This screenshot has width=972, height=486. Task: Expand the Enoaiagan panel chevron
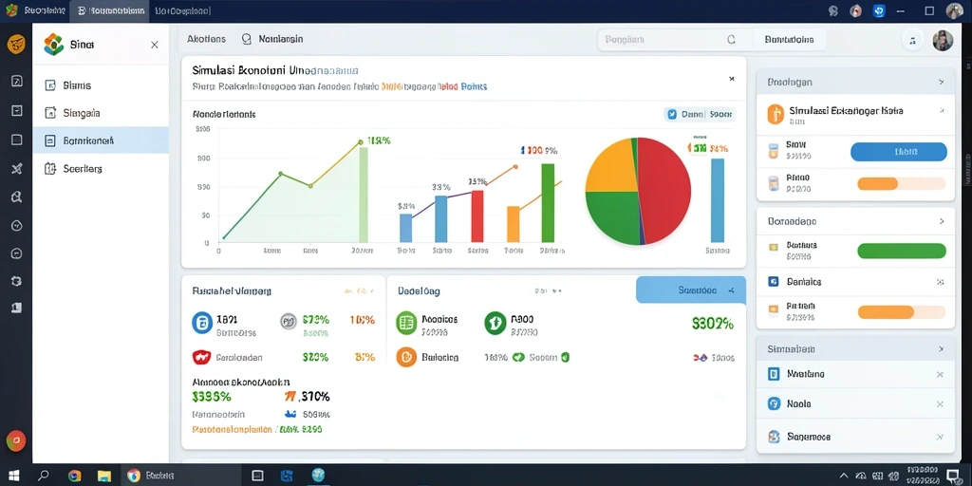(x=942, y=82)
